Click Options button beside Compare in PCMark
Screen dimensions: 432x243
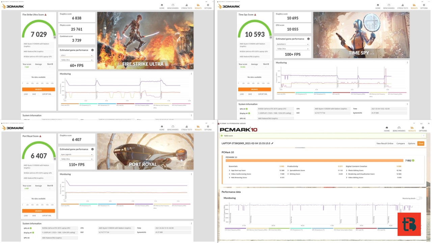411,143
